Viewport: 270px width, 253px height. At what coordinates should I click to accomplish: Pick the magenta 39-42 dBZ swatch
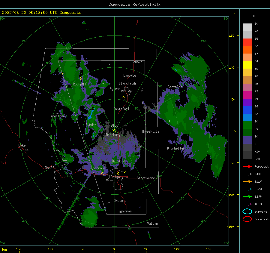coord(247,95)
